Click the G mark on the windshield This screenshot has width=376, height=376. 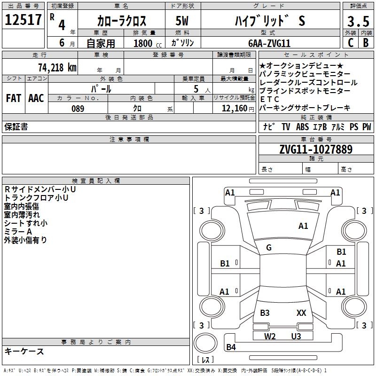[269, 248]
